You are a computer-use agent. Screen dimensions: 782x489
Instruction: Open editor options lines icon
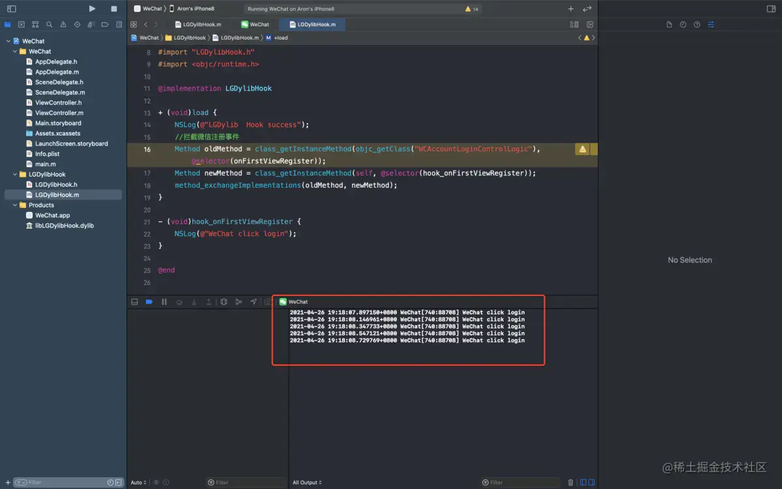574,24
